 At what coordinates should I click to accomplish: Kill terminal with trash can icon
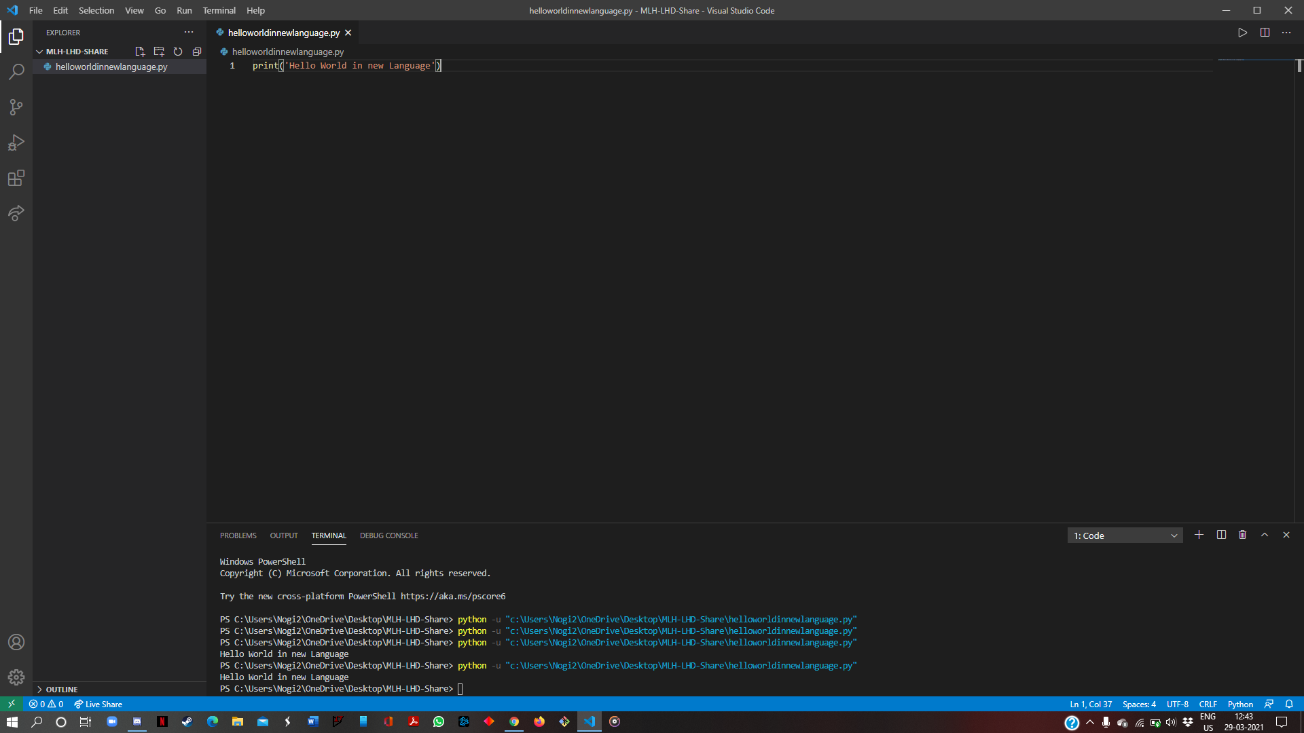pos(1242,535)
